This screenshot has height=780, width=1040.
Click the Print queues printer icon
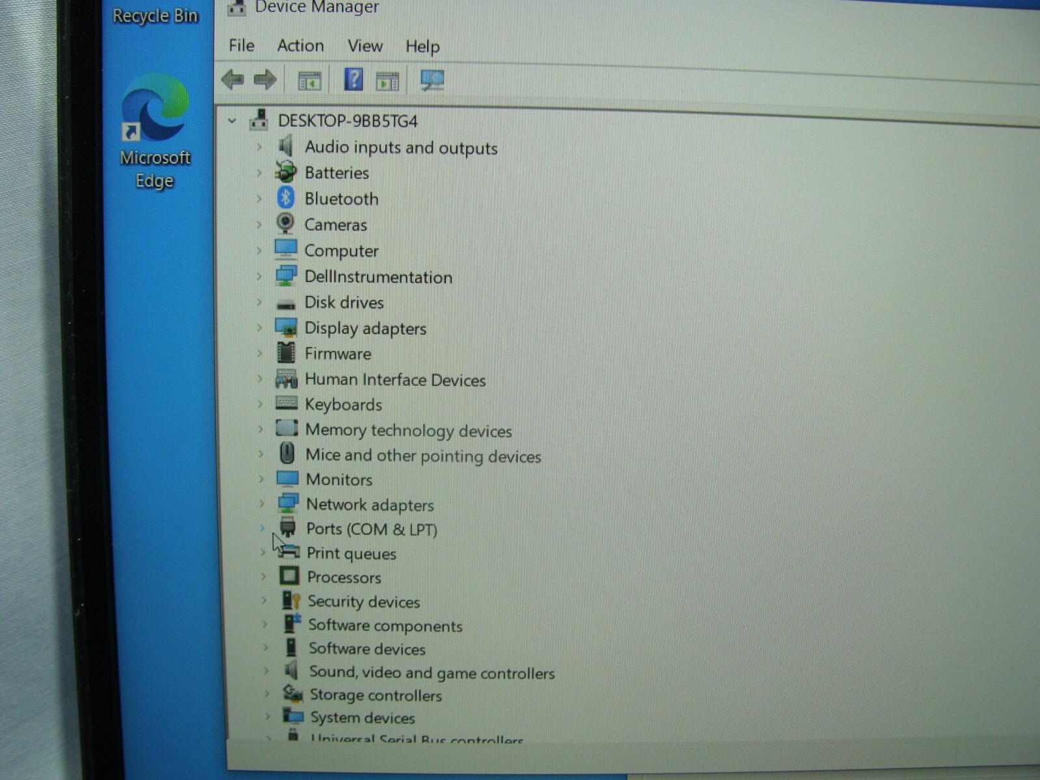(x=290, y=552)
